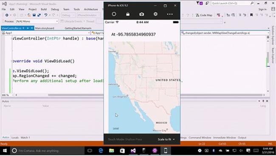This screenshot has height=156, width=276.
Task: Click the Legal link on the map
Action: pos(115,128)
